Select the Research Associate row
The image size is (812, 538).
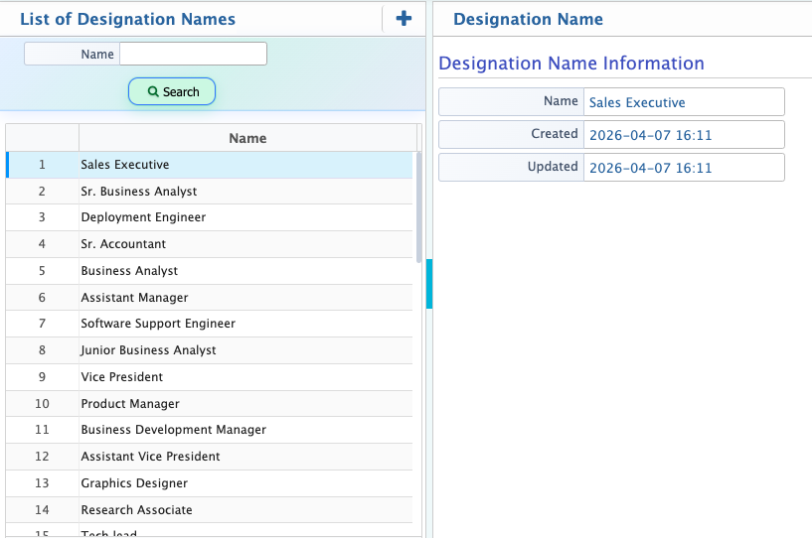point(210,510)
